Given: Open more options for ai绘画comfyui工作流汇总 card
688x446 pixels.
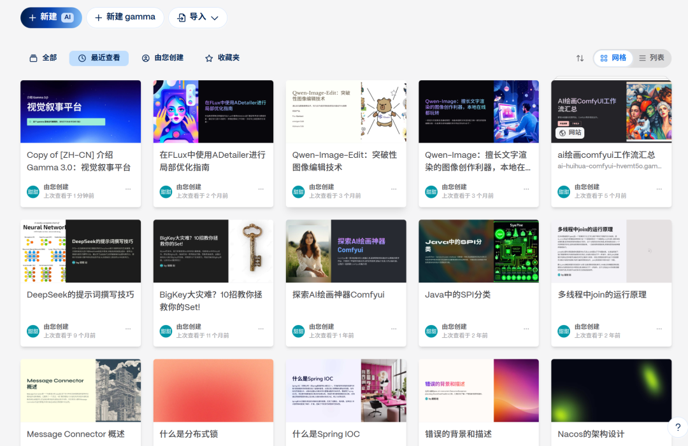Looking at the screenshot, I should 659,189.
